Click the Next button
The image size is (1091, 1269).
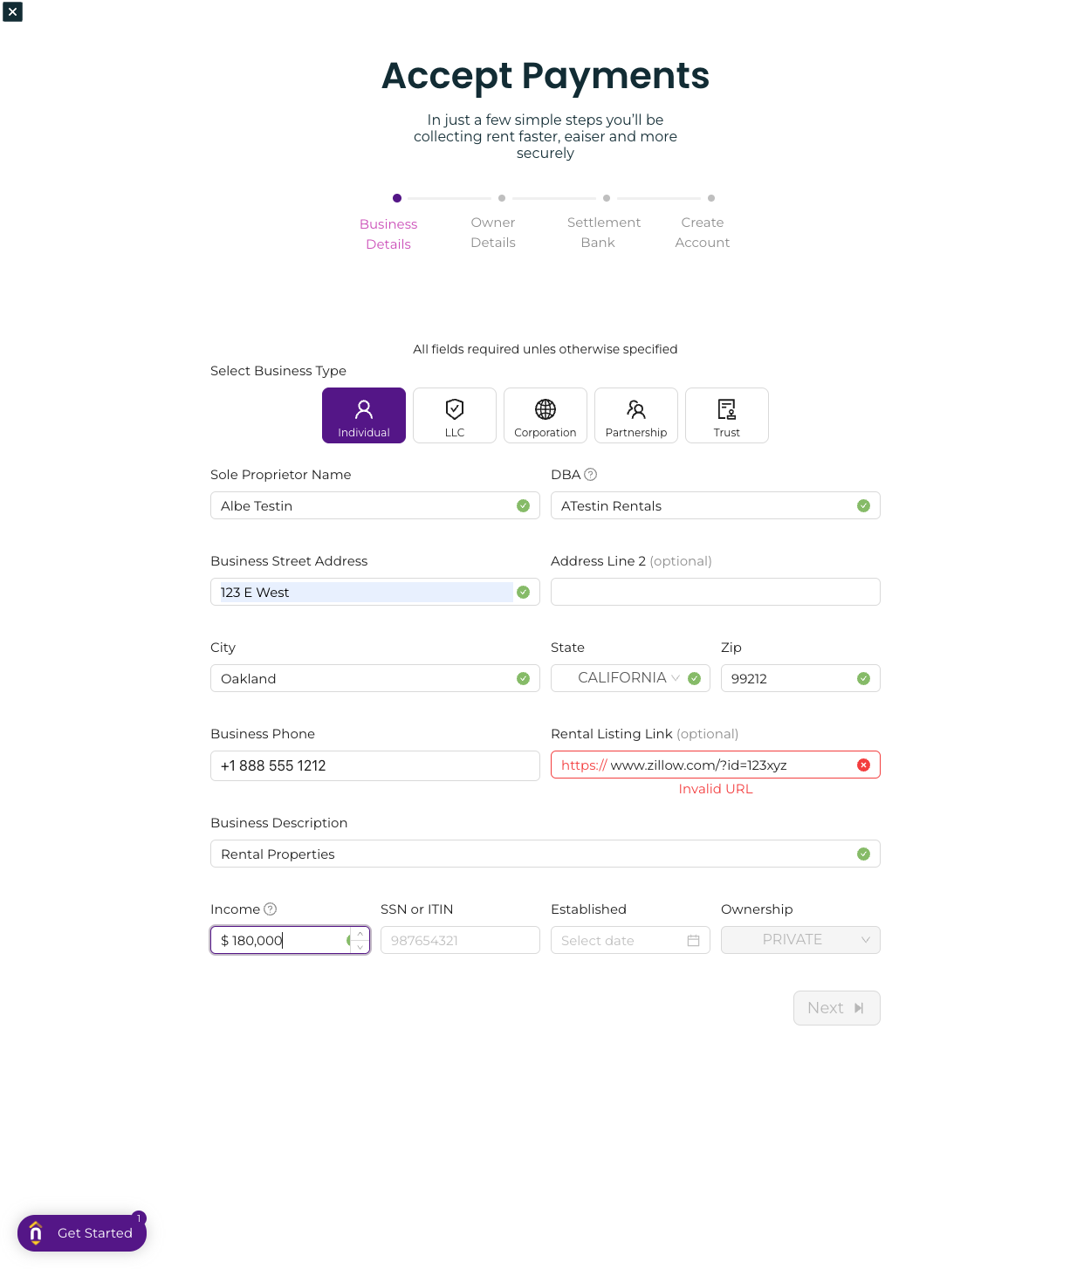[837, 1008]
